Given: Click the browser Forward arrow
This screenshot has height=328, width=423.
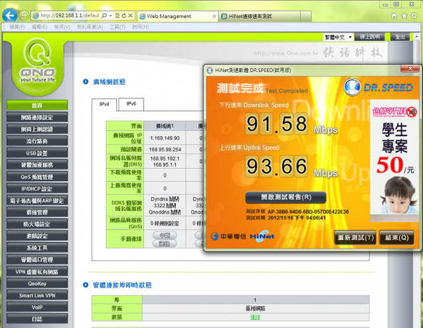Looking at the screenshot, I should pos(24,16).
